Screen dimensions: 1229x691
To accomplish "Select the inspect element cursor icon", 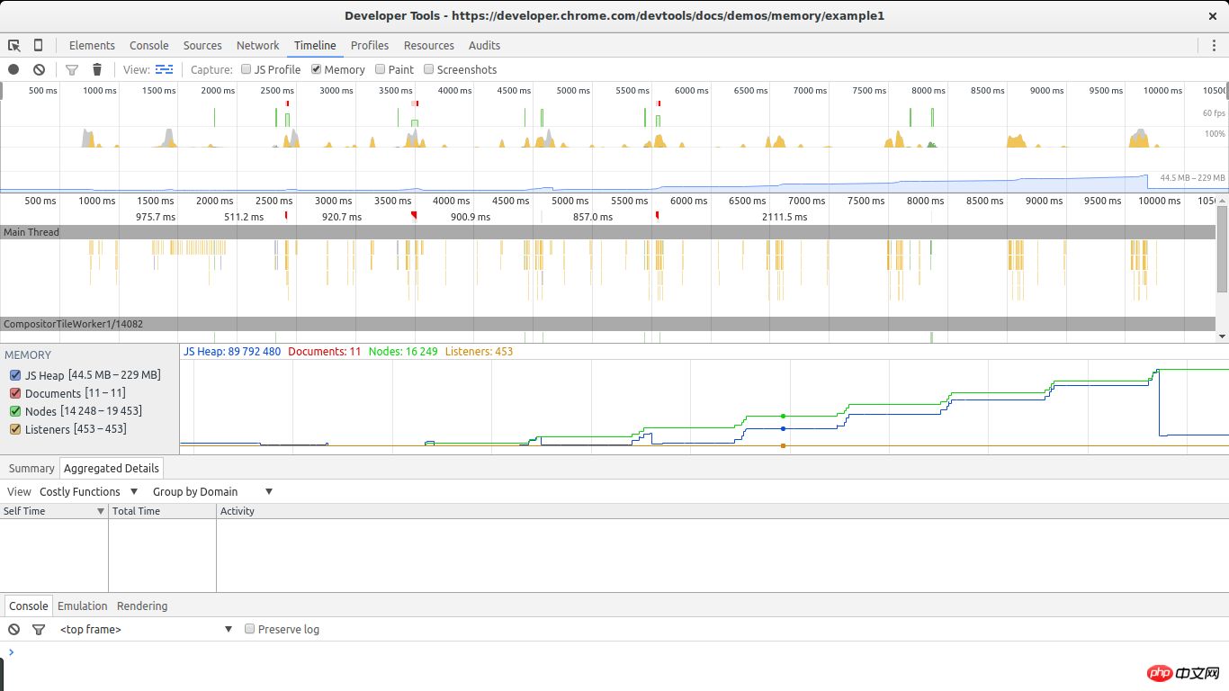I will pos(14,45).
